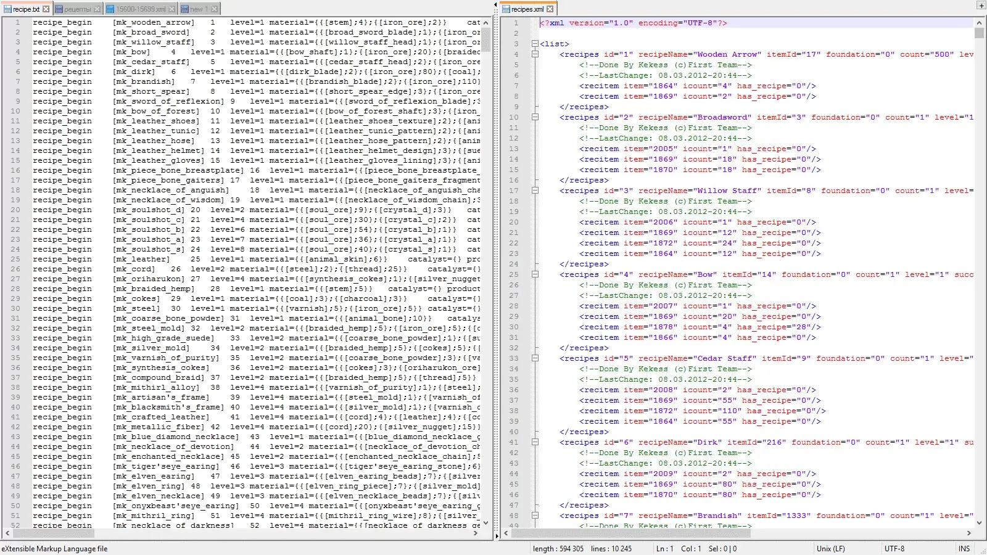Collapse the Brandish recipes block
Image resolution: width=987 pixels, height=555 pixels.
pos(535,516)
